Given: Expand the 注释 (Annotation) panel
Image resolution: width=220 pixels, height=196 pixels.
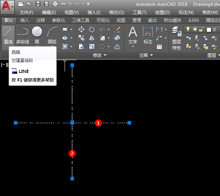Looking at the screenshot, I should coord(146,55).
